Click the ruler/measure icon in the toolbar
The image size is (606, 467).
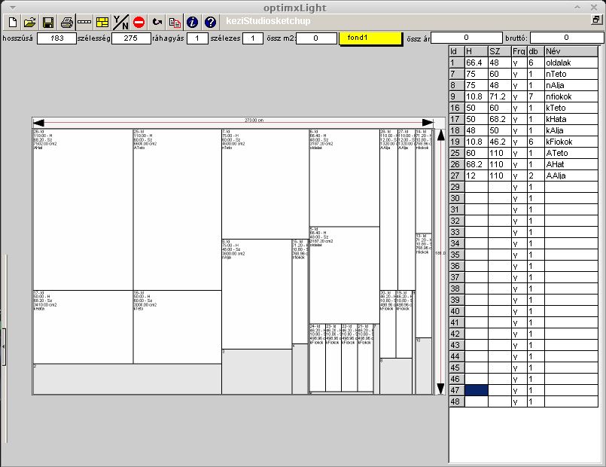84,22
